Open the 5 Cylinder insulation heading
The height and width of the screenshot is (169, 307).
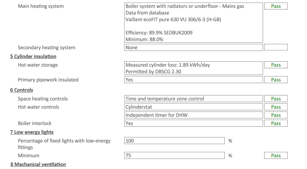tap(33, 56)
